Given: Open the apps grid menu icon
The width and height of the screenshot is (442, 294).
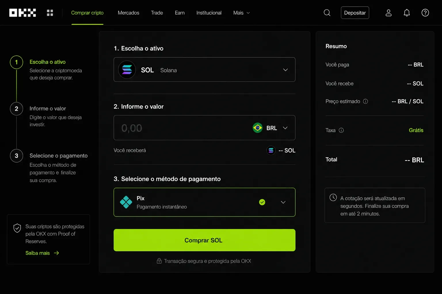Looking at the screenshot, I should point(50,13).
